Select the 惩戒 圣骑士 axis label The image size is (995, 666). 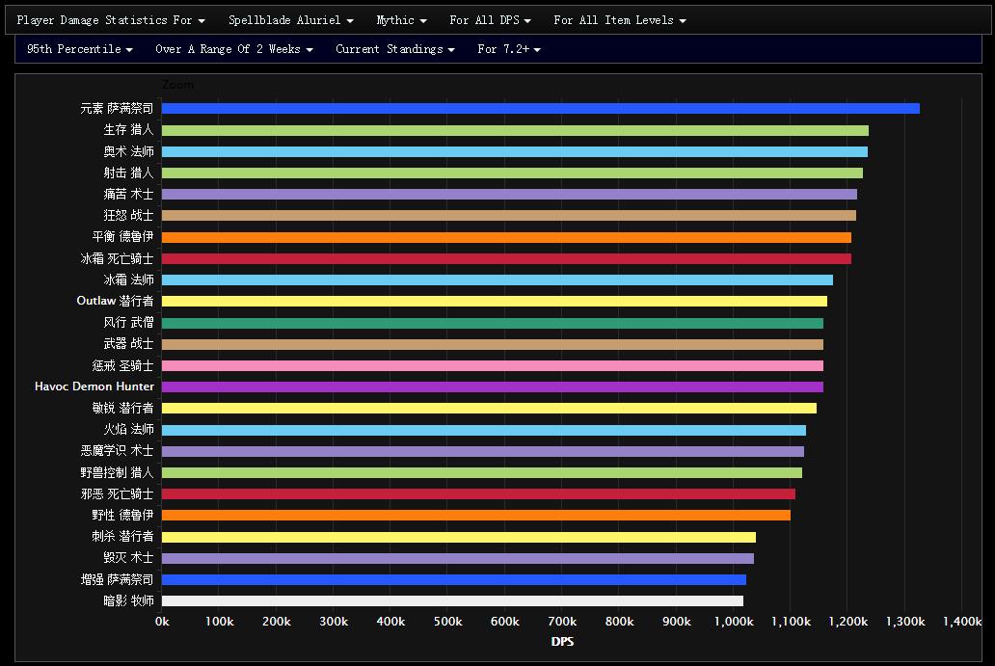point(123,366)
